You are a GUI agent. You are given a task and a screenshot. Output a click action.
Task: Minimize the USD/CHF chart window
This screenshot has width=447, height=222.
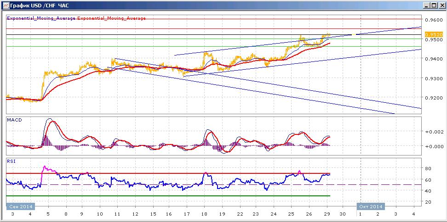426,5
